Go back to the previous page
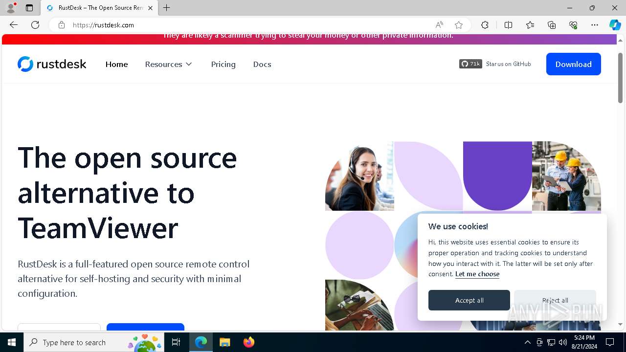The image size is (626, 352). (14, 25)
